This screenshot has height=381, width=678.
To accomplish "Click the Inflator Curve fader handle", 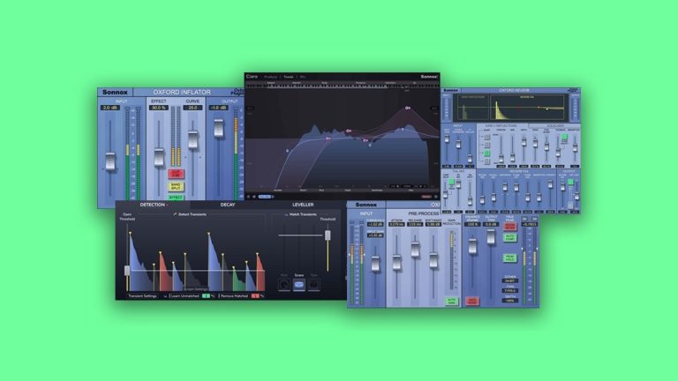I will tap(192, 139).
